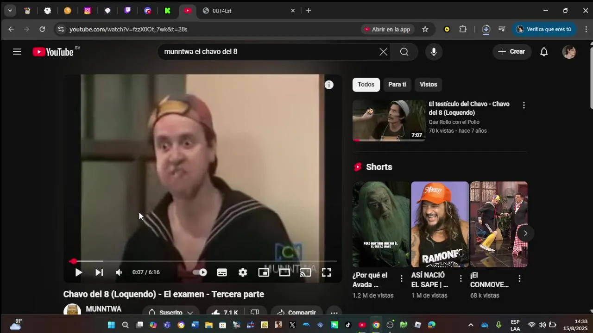Open options for El testículo del Chavo
The image size is (593, 333).
(x=524, y=105)
